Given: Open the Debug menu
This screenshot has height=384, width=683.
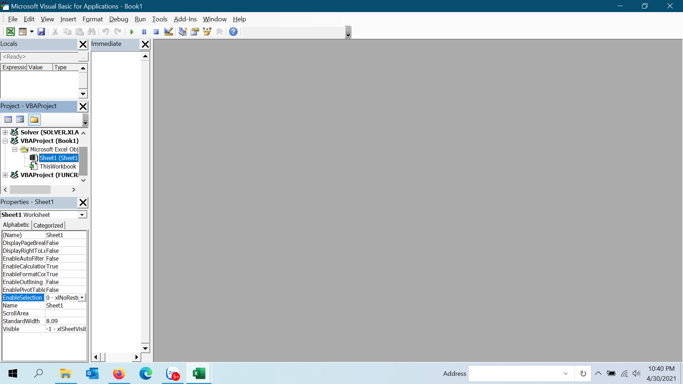Looking at the screenshot, I should [118, 19].
